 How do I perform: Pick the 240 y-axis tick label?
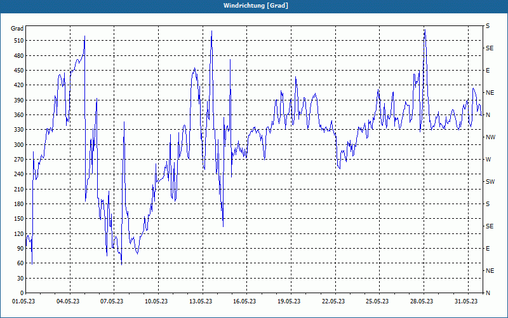pos(18,174)
